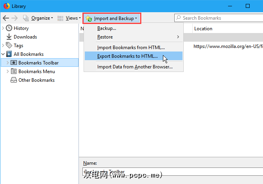Expand the Bookmarks Toolbar node
Screen dimensions: 263x184
(x=7, y=63)
